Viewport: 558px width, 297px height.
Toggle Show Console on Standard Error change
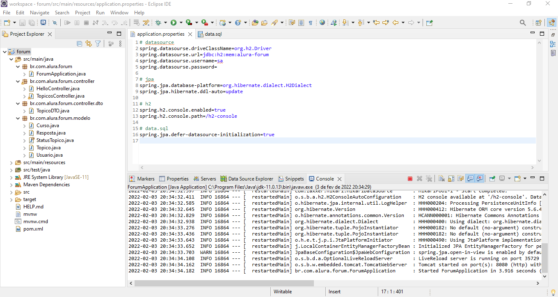pyautogui.click(x=479, y=178)
